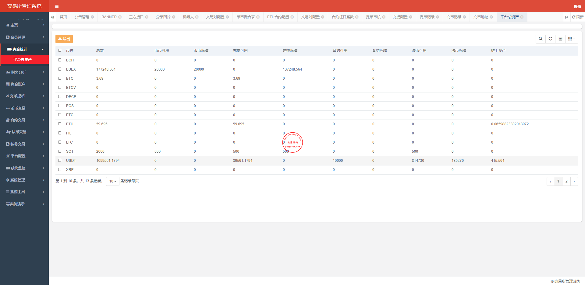Switch to the 提币审核 tab

pos(373,17)
